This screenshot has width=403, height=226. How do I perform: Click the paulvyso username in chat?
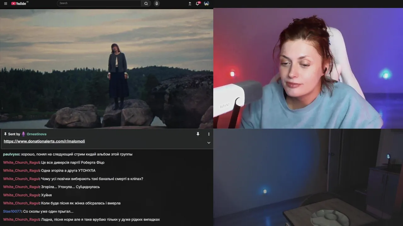click(x=11, y=154)
